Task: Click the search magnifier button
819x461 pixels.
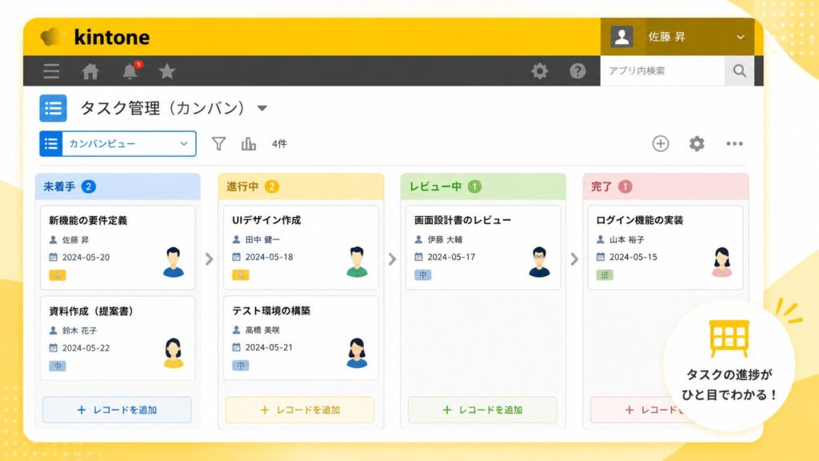Action: click(x=739, y=70)
